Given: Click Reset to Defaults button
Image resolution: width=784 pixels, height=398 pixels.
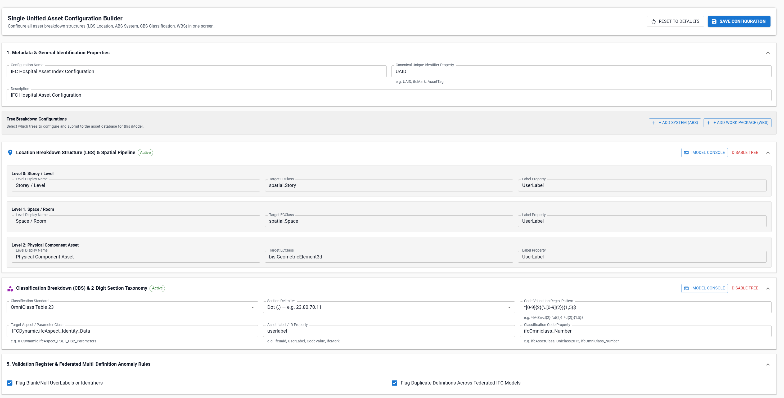Looking at the screenshot, I should tap(675, 21).
